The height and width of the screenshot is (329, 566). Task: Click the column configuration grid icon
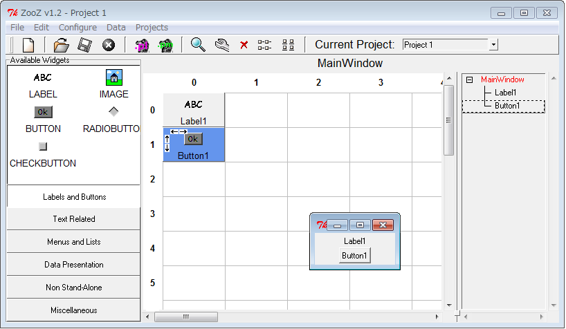coord(288,45)
